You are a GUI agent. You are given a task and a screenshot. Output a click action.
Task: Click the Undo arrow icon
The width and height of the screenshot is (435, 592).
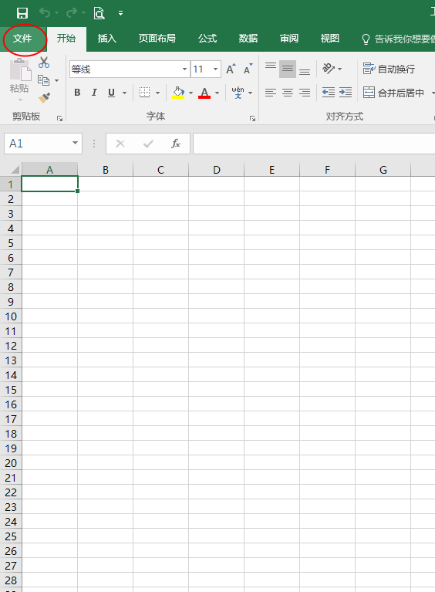[x=45, y=13]
